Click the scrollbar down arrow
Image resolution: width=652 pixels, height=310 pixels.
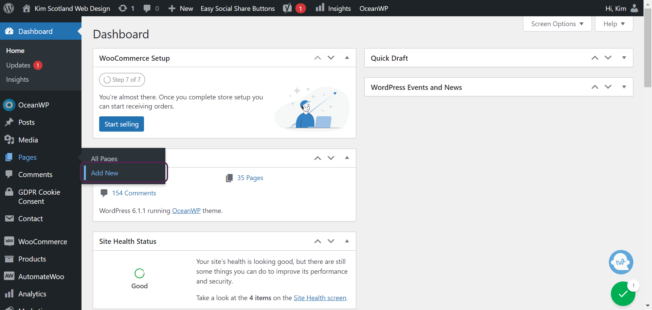(x=648, y=306)
